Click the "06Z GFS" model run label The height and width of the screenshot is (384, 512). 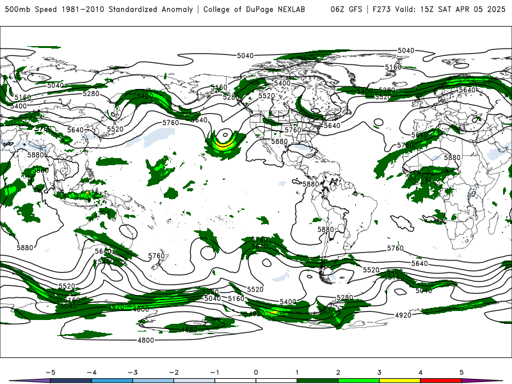tap(346, 10)
